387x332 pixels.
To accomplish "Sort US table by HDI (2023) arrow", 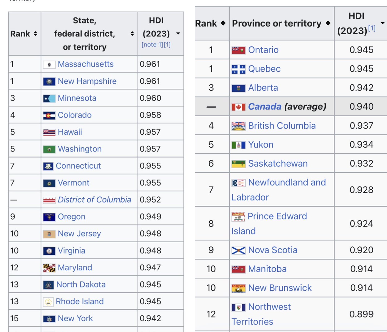I will (178, 34).
